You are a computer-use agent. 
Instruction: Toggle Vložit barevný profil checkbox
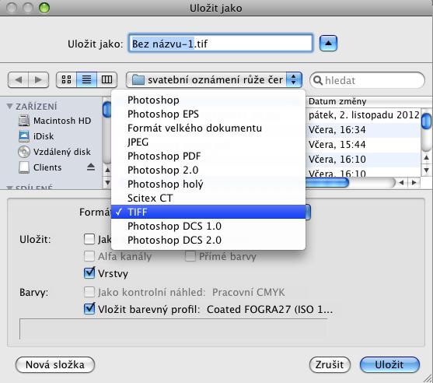pos(89,309)
